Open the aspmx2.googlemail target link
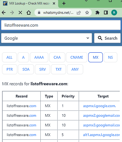Screen dimensions: 122x142 point(101,115)
